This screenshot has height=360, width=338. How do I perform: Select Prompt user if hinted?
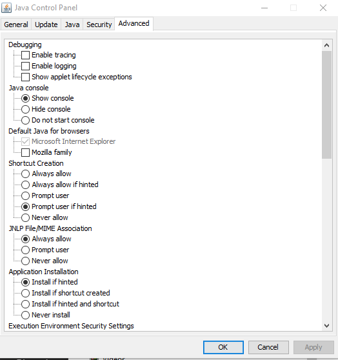pos(25,206)
